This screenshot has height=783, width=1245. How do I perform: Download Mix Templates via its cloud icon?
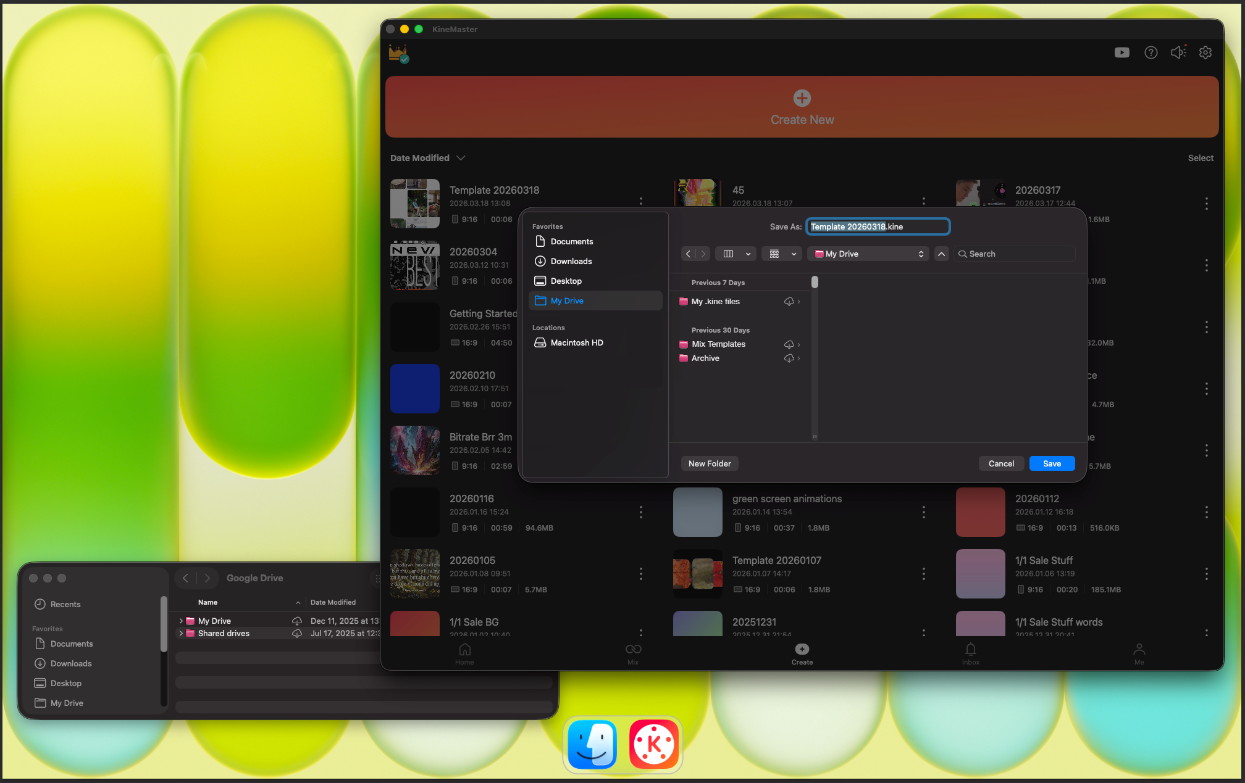789,344
